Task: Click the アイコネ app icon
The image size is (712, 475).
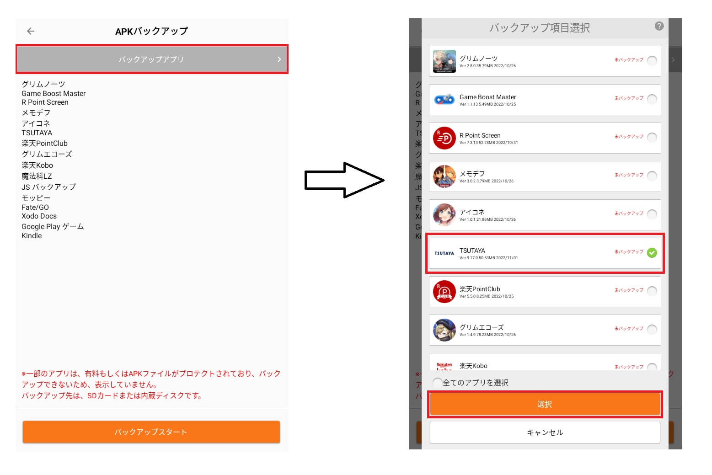Action: tap(444, 215)
